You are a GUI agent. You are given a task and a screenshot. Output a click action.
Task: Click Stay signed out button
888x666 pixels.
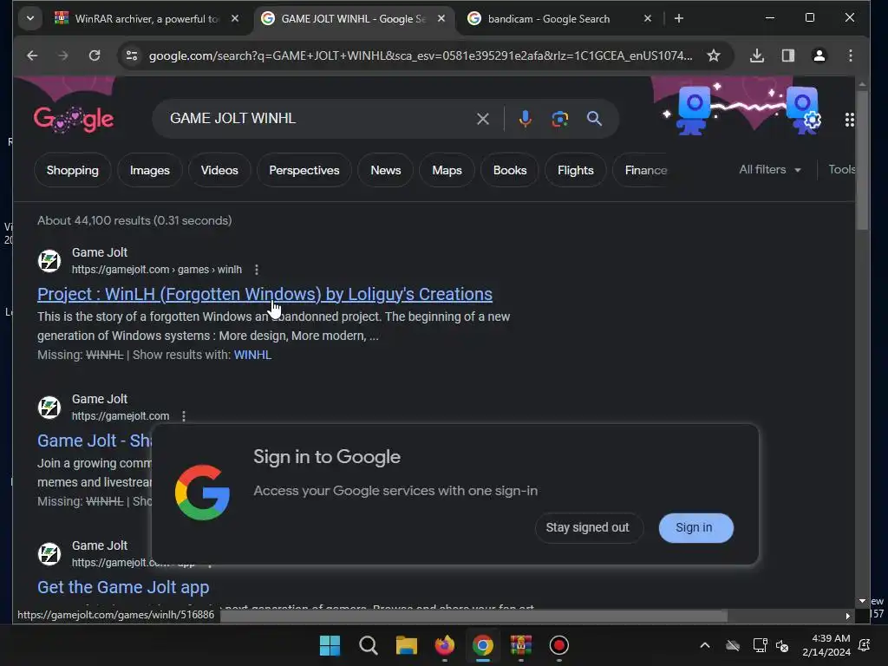(x=588, y=528)
